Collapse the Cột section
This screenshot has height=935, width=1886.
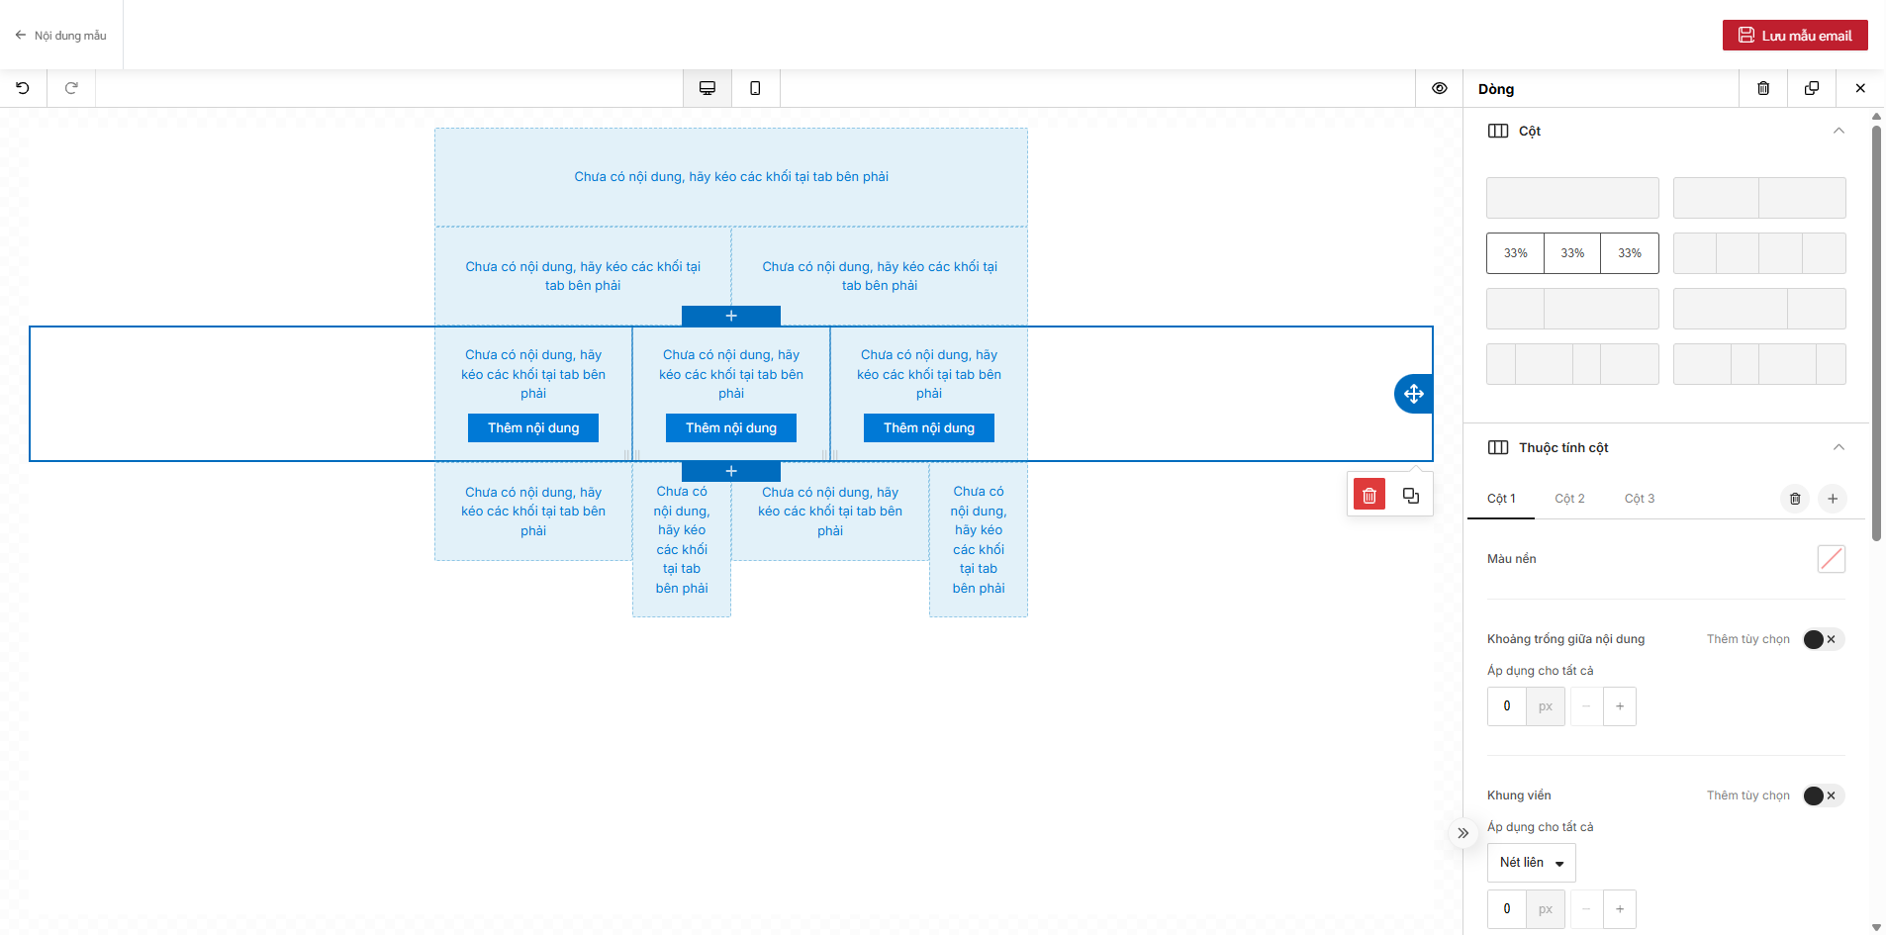(1839, 131)
